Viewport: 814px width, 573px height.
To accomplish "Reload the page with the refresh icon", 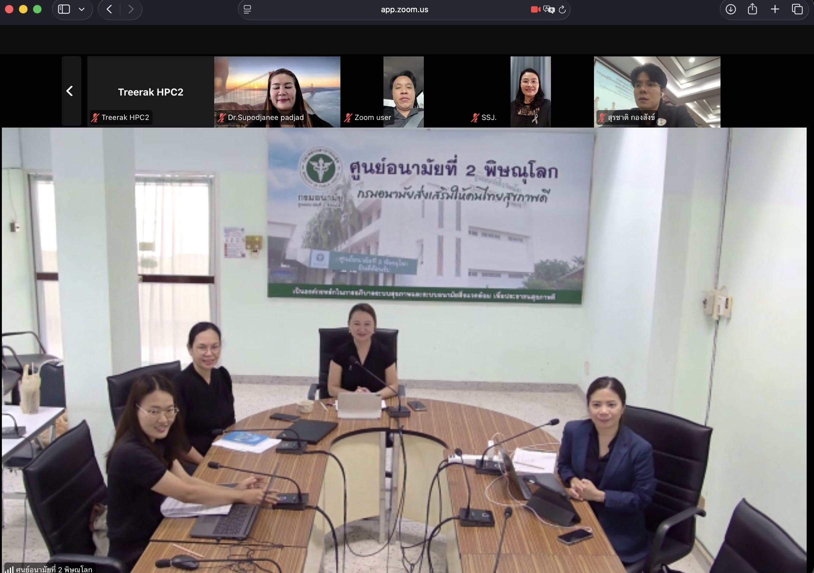I will [x=562, y=9].
